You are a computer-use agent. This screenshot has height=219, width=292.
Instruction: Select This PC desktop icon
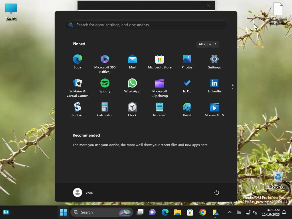point(11,12)
